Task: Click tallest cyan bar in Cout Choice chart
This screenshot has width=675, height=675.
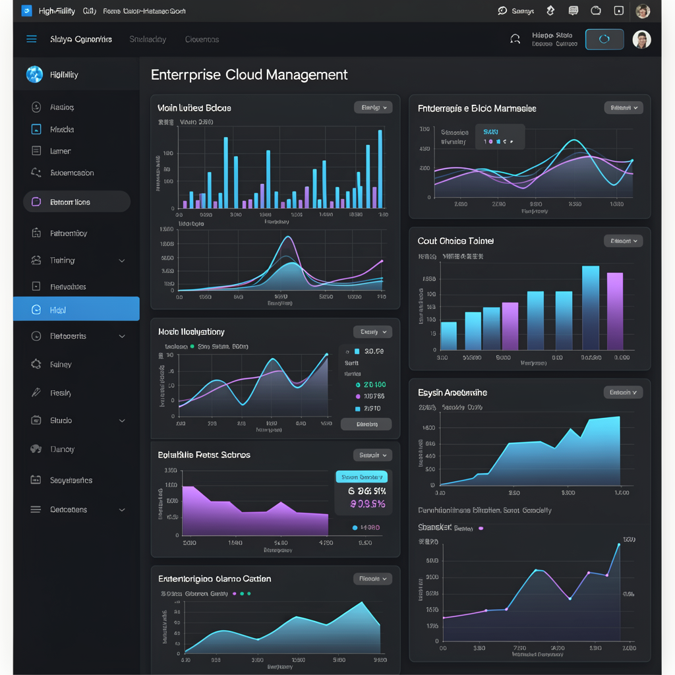Action: 591,308
